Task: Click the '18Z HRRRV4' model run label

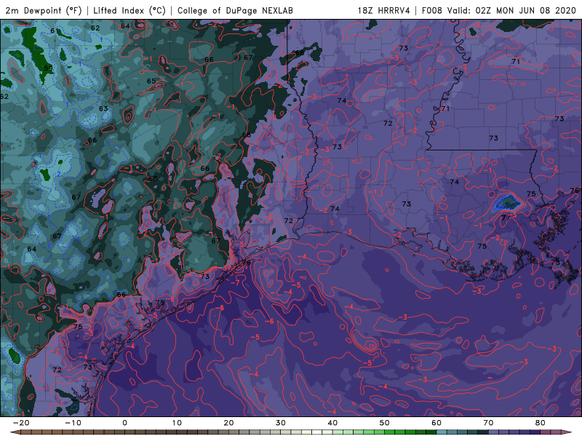Action: pos(383,10)
